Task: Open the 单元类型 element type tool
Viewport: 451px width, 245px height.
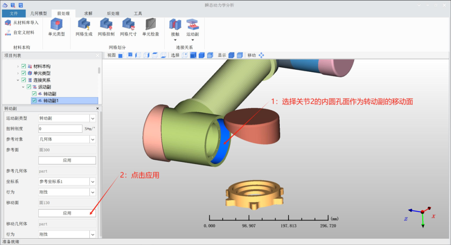Action: 56,27
